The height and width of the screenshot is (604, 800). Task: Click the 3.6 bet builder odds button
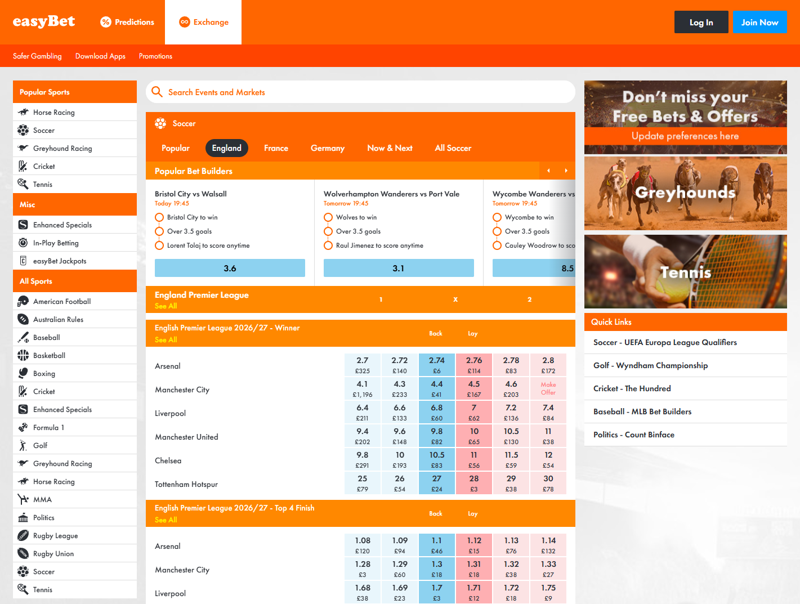pos(230,268)
